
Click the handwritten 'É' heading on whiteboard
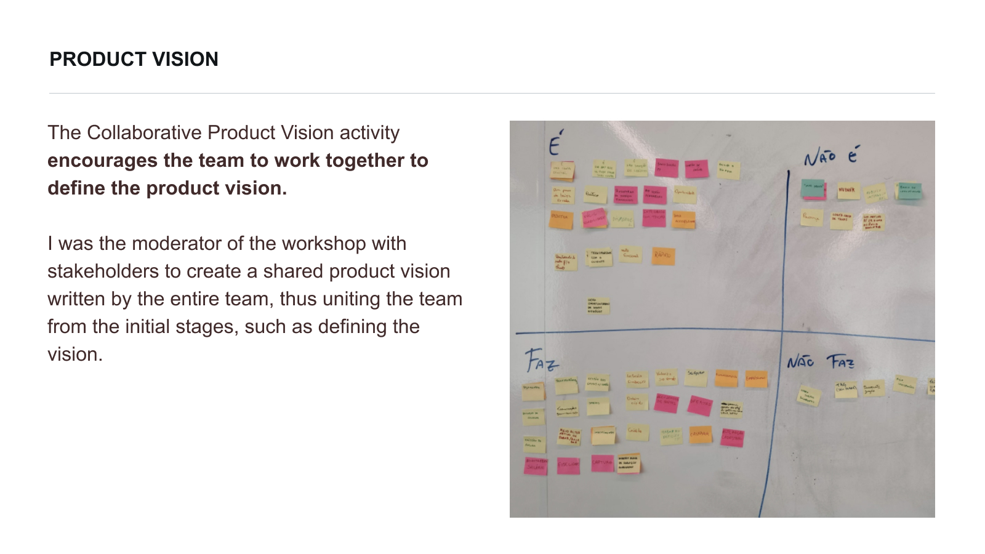pyautogui.click(x=555, y=143)
